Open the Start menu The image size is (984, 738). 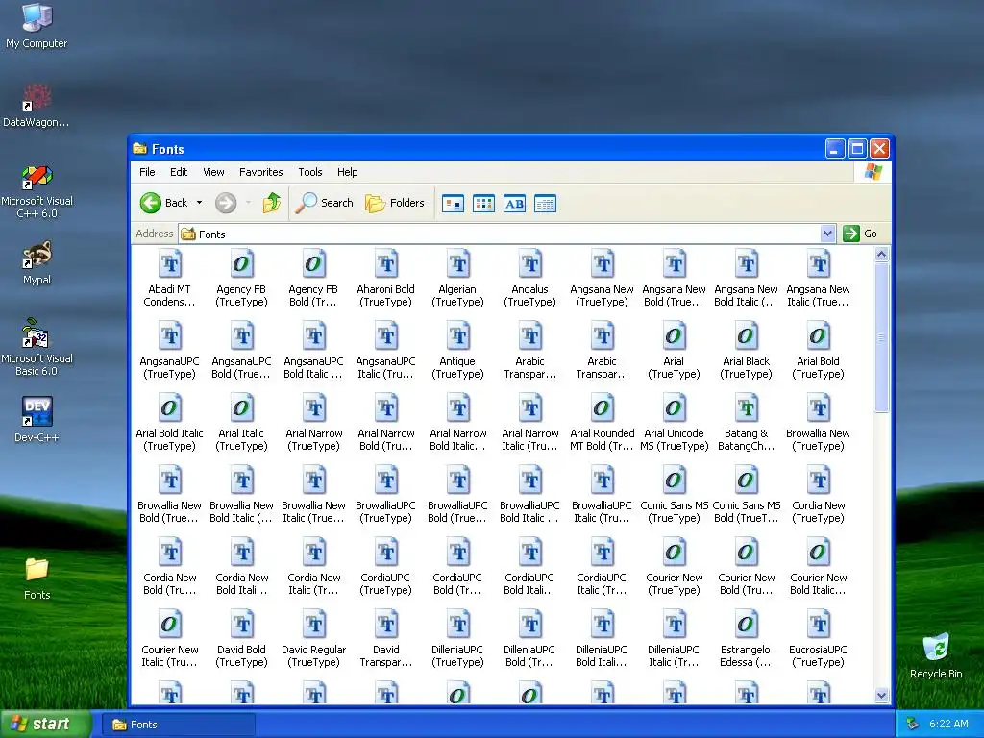45,725
